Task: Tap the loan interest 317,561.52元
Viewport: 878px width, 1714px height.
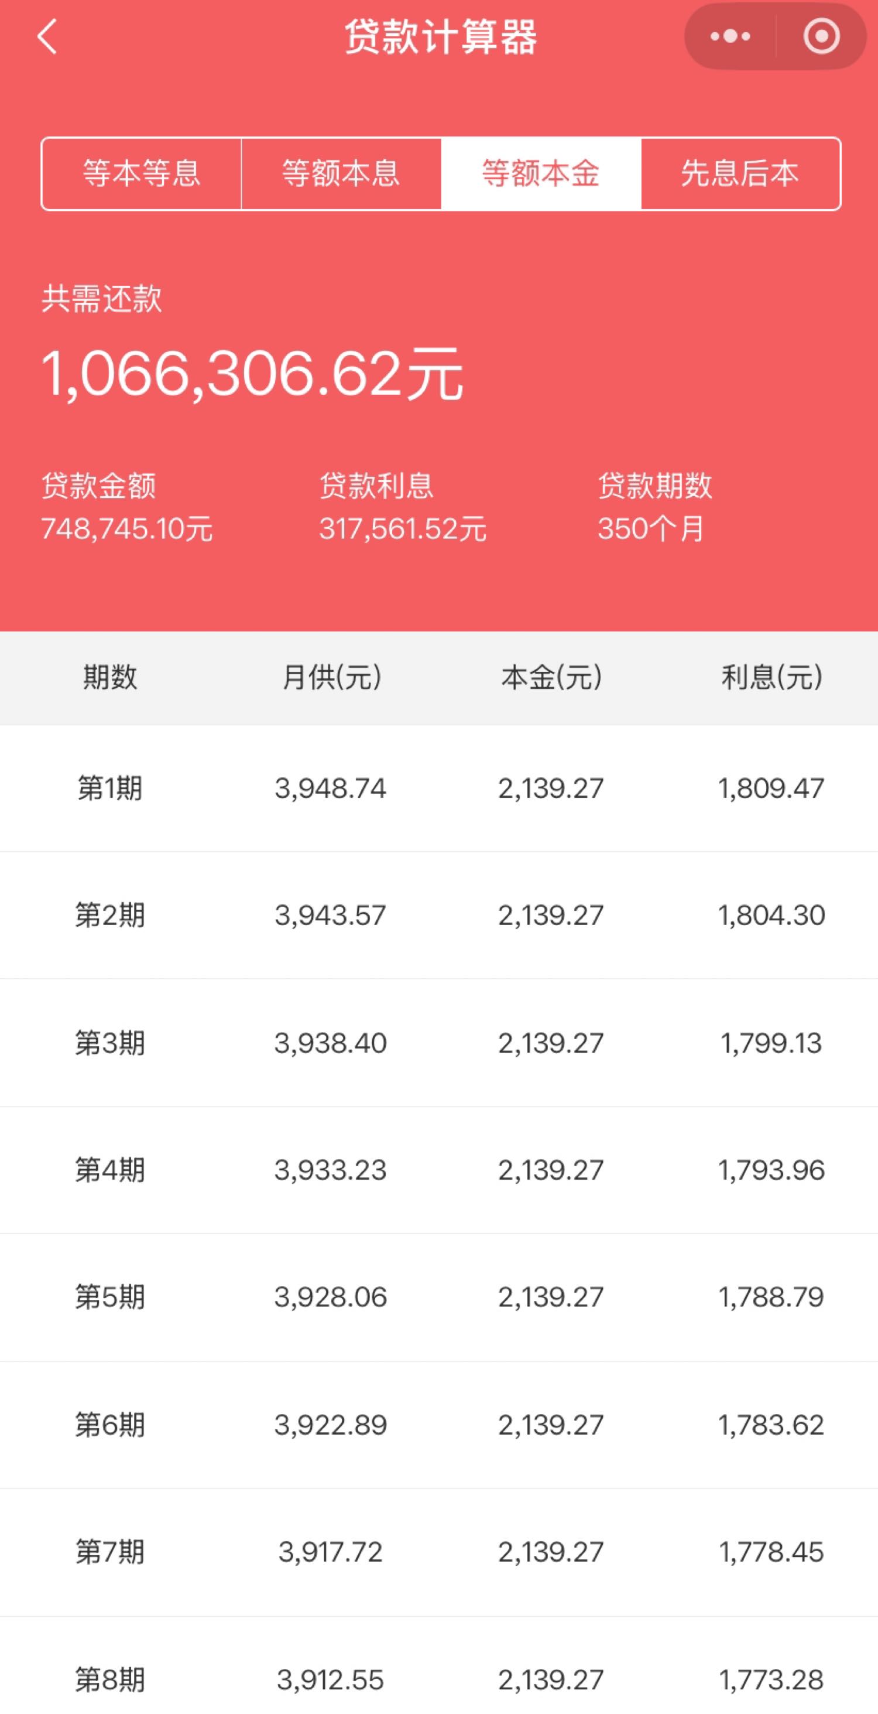Action: pos(403,529)
